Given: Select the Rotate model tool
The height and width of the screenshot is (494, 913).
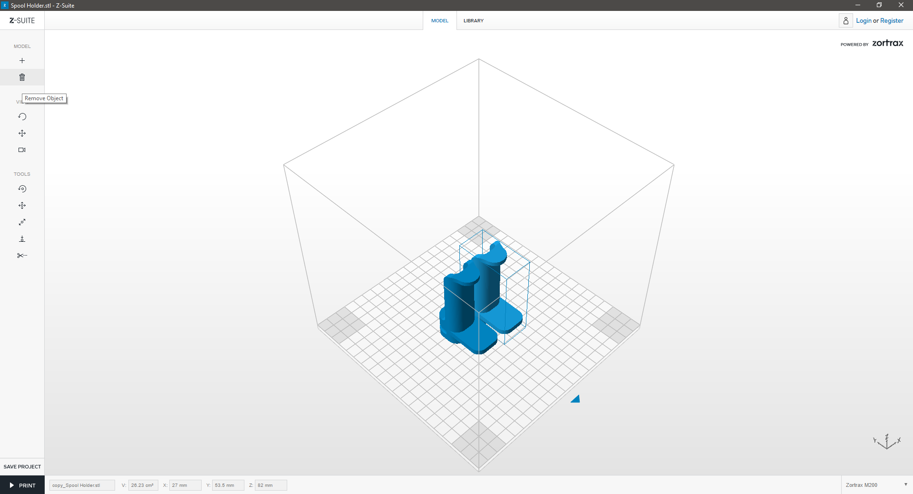Looking at the screenshot, I should pyautogui.click(x=22, y=189).
